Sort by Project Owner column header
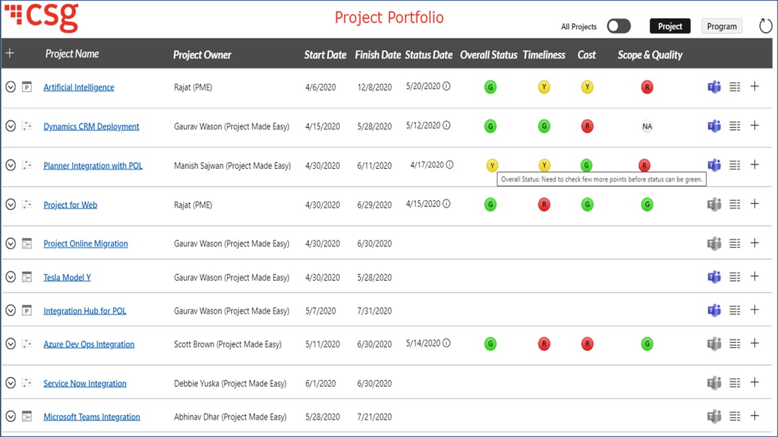778x437 pixels. point(202,55)
